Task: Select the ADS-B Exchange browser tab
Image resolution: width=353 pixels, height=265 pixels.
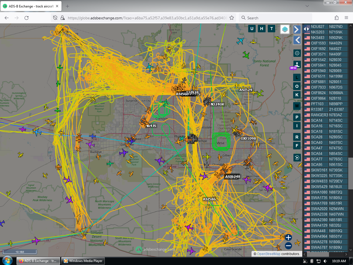Action: point(31,6)
